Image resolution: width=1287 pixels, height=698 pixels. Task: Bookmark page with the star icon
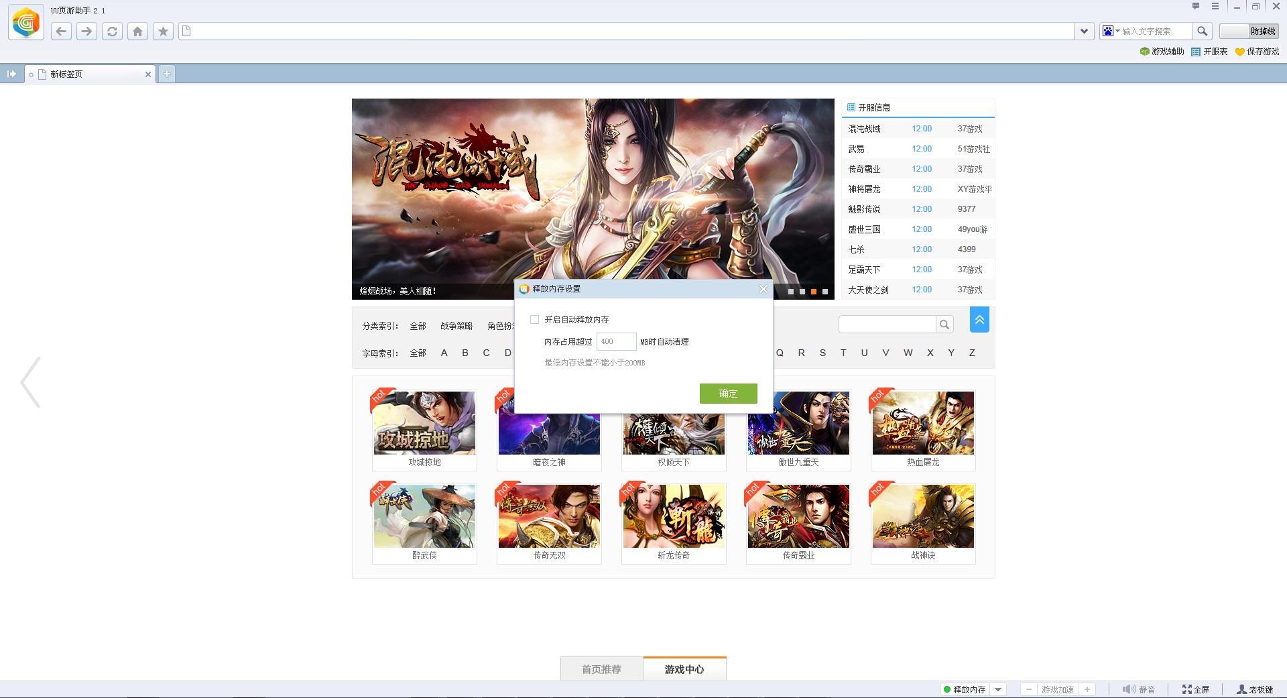click(163, 31)
